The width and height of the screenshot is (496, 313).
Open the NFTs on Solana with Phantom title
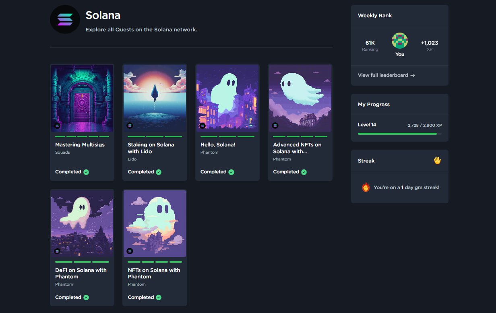(x=154, y=273)
